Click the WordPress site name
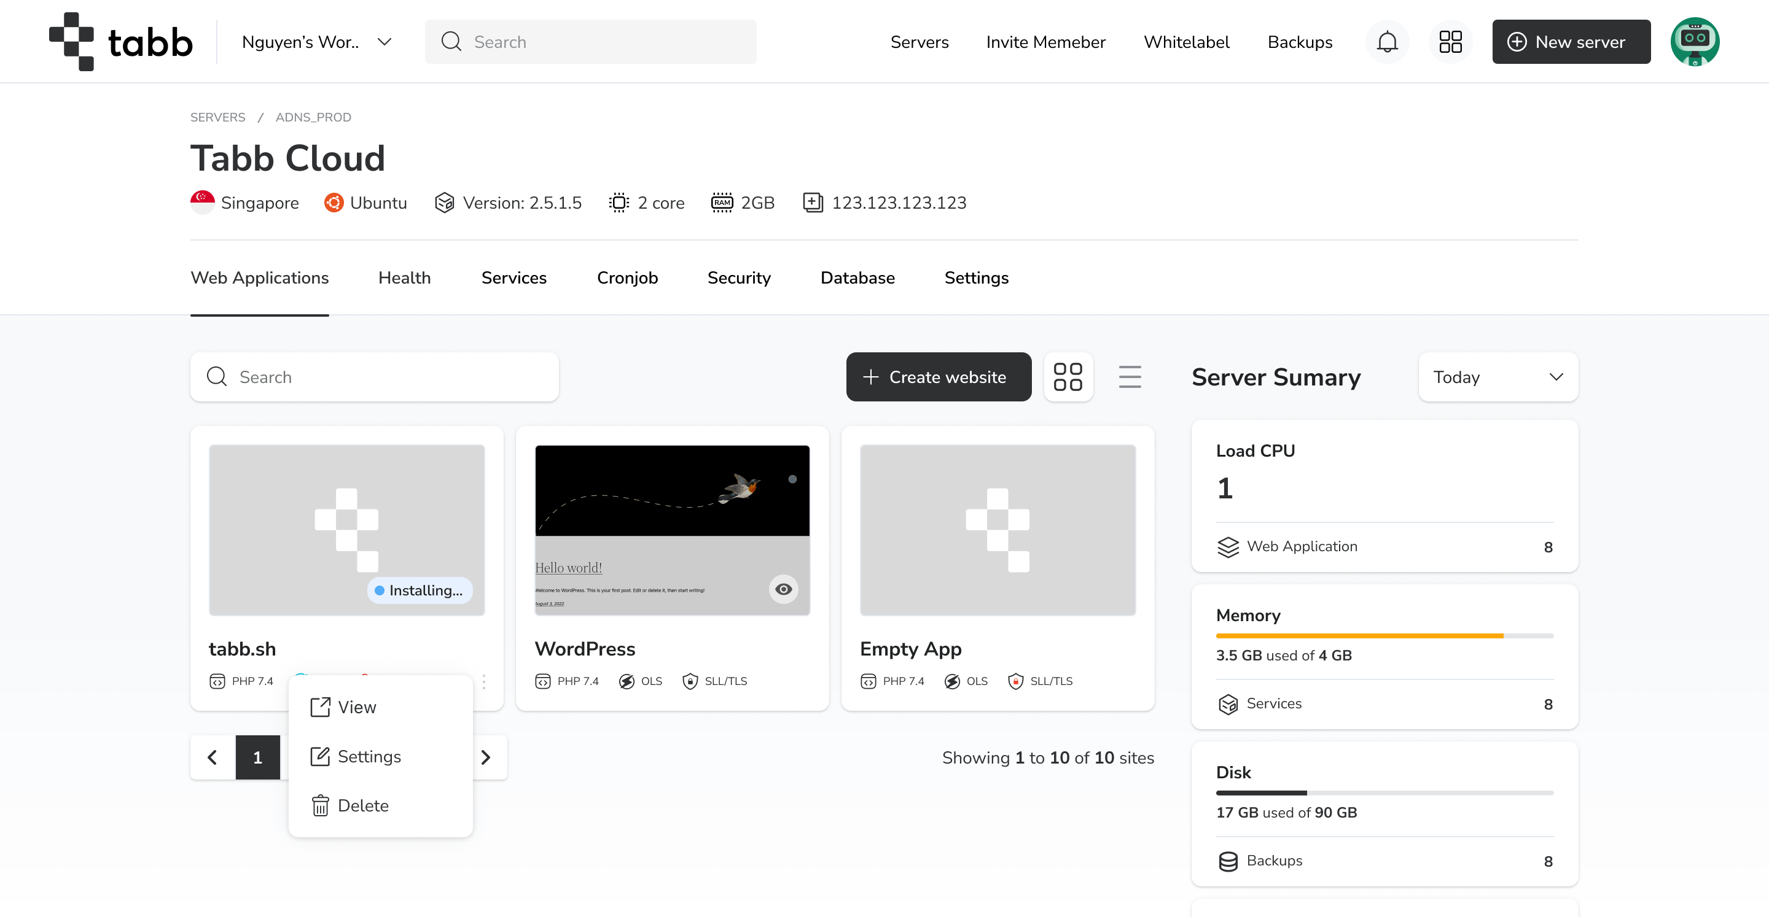The image size is (1769, 917). (x=585, y=649)
